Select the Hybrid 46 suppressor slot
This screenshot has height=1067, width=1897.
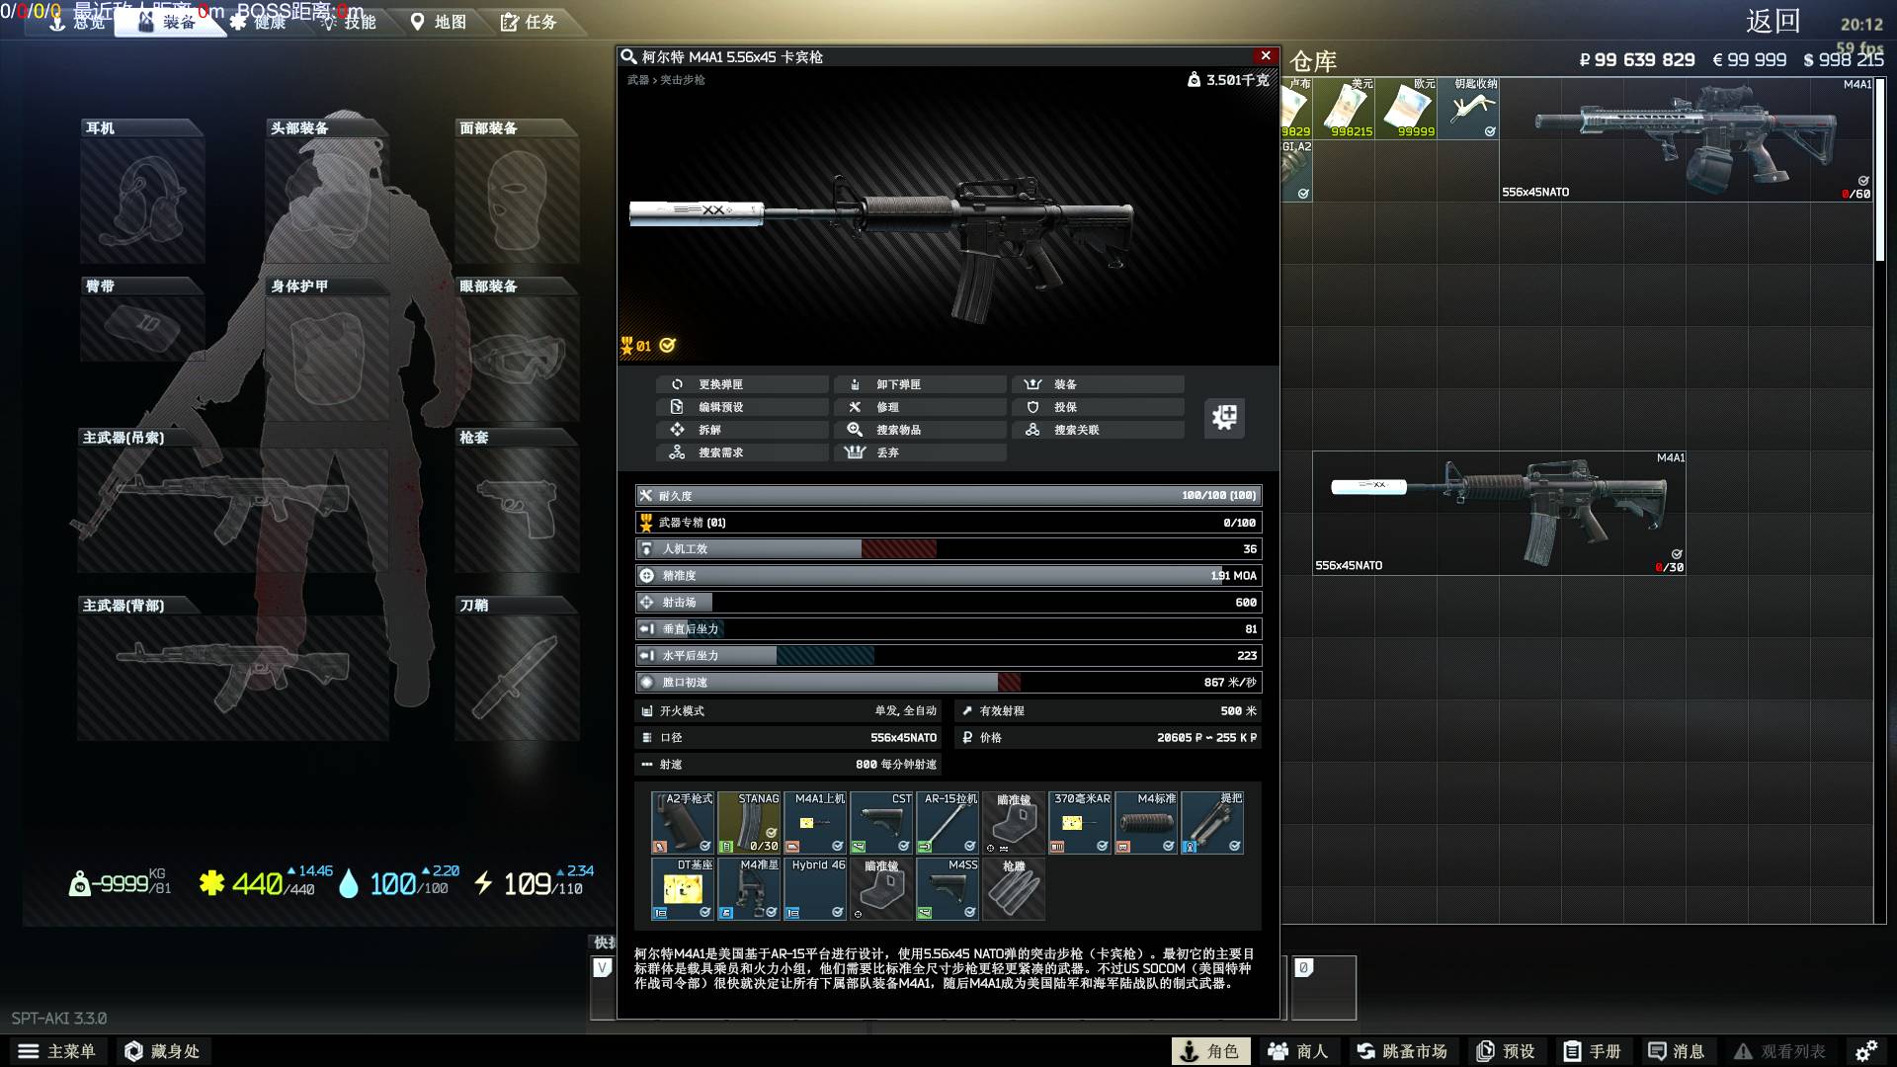(815, 888)
